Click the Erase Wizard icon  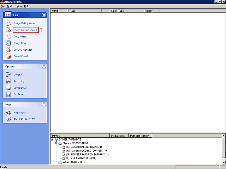pyautogui.click(x=8, y=56)
